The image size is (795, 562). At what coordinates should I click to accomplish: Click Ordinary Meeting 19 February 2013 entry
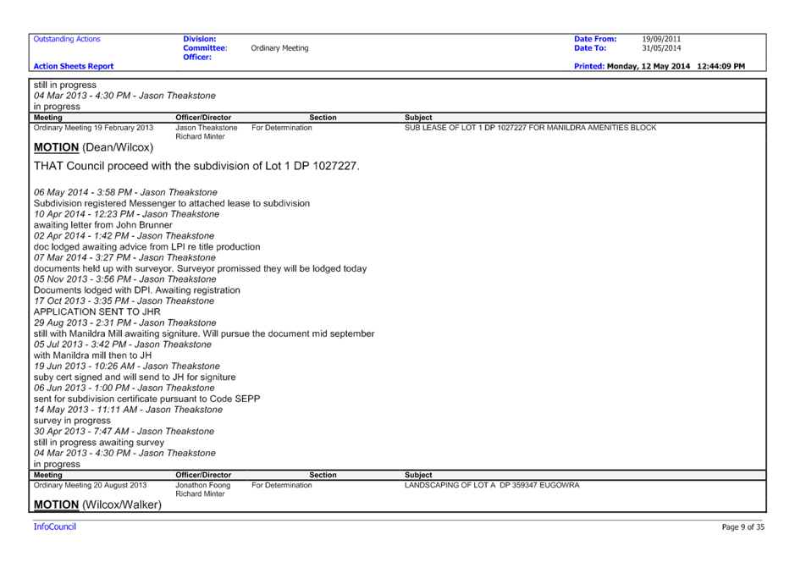(x=93, y=128)
